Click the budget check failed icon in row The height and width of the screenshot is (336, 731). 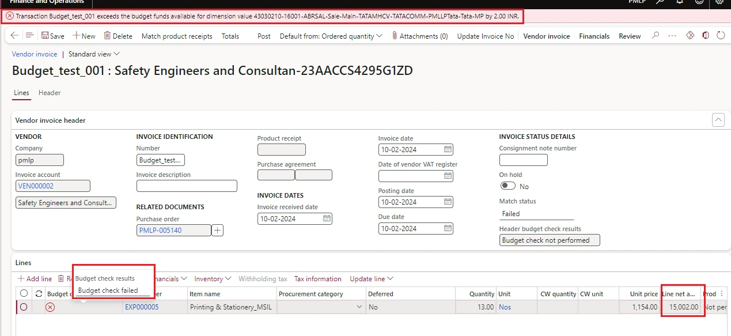coord(50,307)
